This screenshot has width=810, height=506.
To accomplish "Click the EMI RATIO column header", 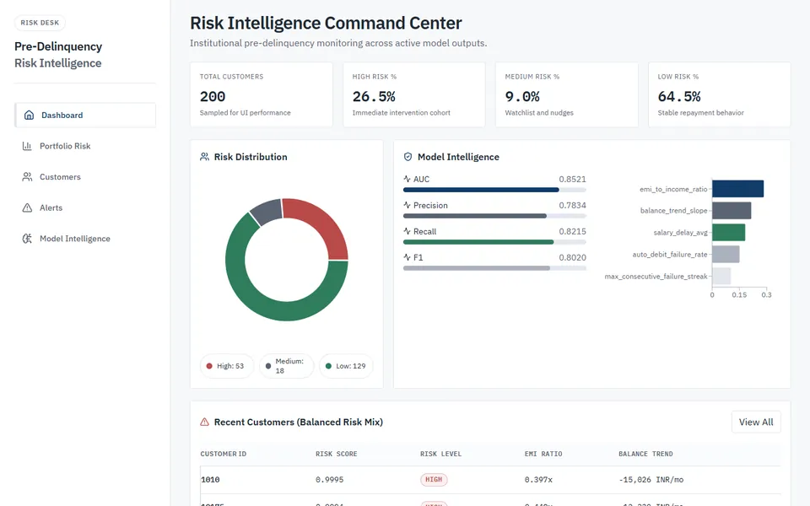I will 543,454.
